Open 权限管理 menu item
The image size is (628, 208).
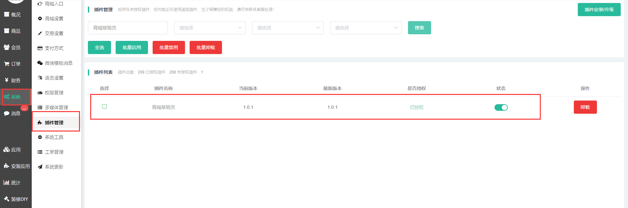pyautogui.click(x=54, y=93)
